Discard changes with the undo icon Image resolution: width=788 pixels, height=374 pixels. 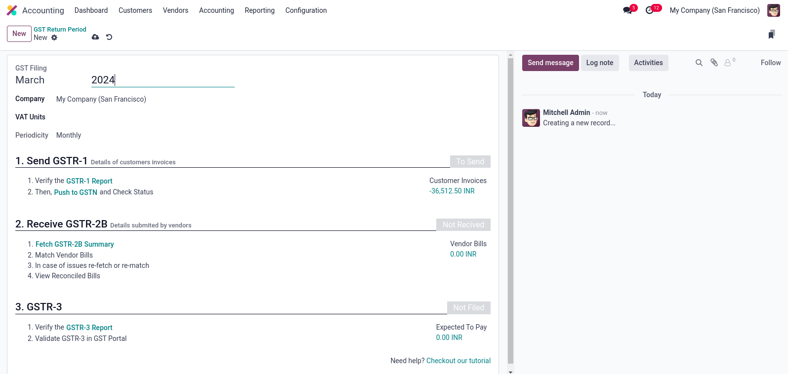point(109,37)
